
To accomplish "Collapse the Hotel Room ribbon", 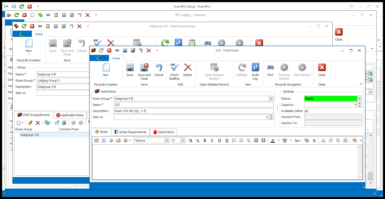I will (x=361, y=84).
